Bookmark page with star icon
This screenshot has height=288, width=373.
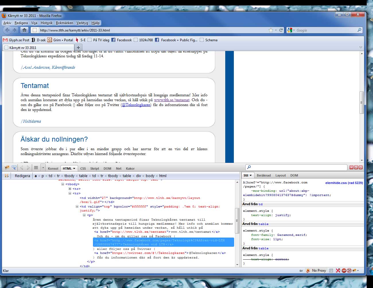click(271, 30)
